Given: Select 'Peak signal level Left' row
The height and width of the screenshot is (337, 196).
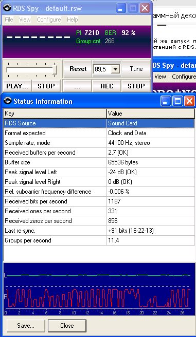Looking at the screenshot, I should click(x=99, y=172).
